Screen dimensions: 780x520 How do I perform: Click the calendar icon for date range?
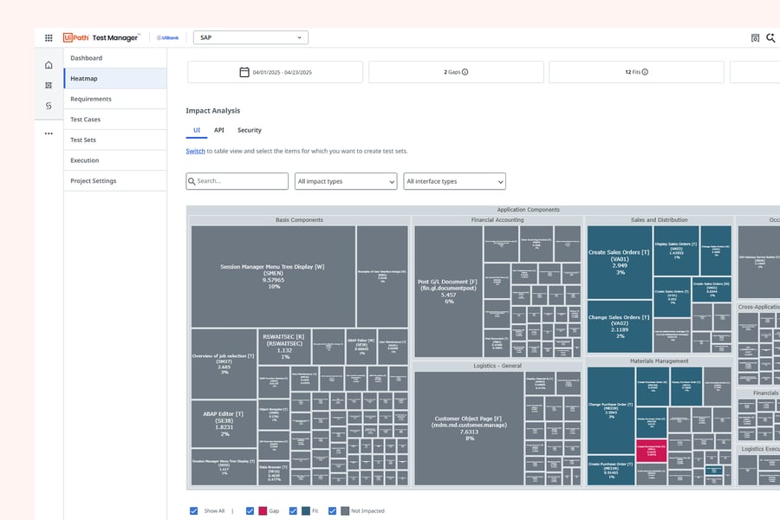pyautogui.click(x=244, y=72)
